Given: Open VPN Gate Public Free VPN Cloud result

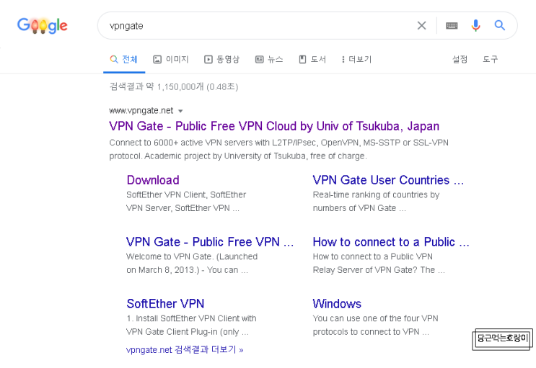Looking at the screenshot, I should pyautogui.click(x=274, y=126).
